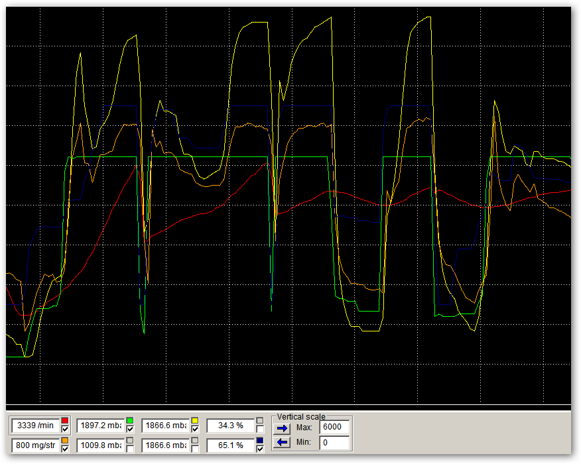Uncheck the green 1897.2 mbar trace checkbox

(x=130, y=429)
